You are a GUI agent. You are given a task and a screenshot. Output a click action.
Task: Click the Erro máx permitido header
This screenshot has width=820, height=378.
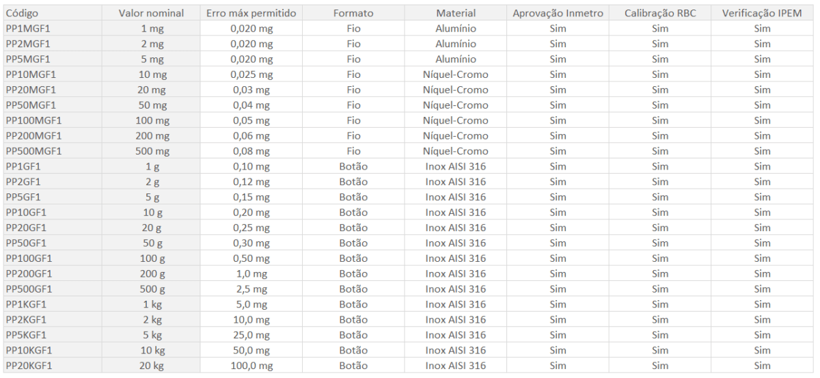coord(251,13)
